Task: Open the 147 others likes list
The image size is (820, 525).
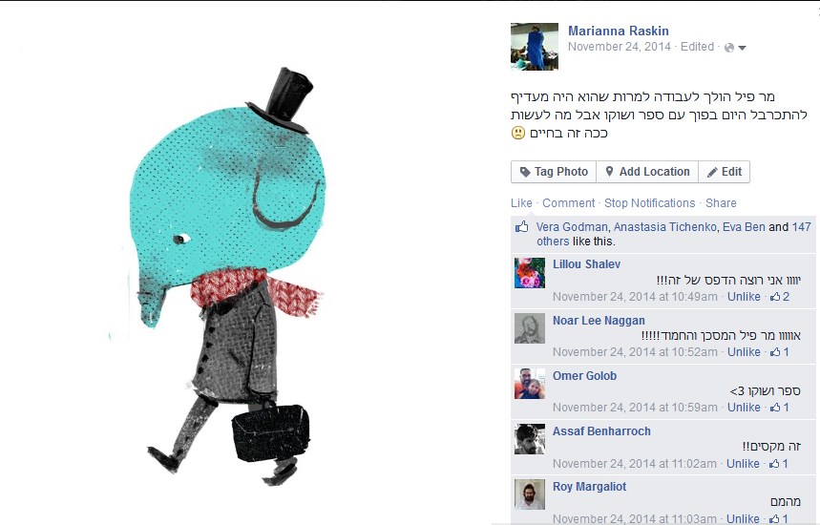Action: (674, 234)
